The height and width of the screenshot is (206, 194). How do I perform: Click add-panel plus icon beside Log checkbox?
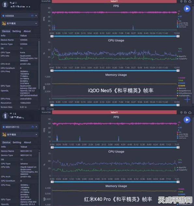(43, 109)
